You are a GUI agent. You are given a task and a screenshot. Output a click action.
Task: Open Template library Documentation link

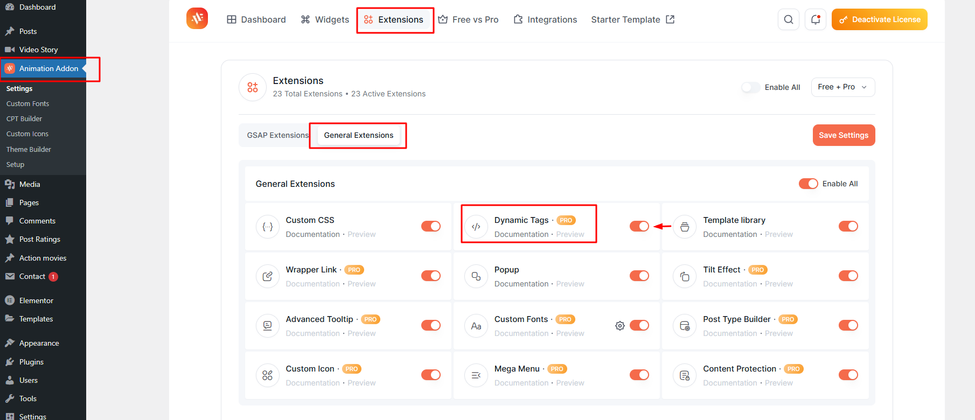click(730, 234)
